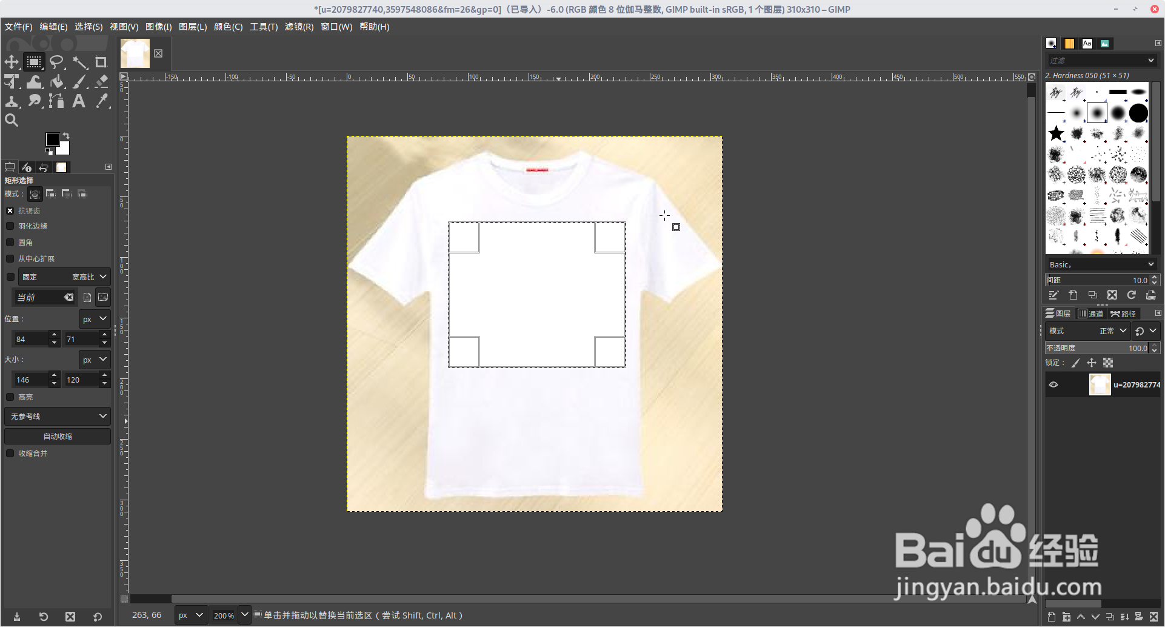Select the Clone stamp tool
The image size is (1165, 627).
tap(12, 101)
